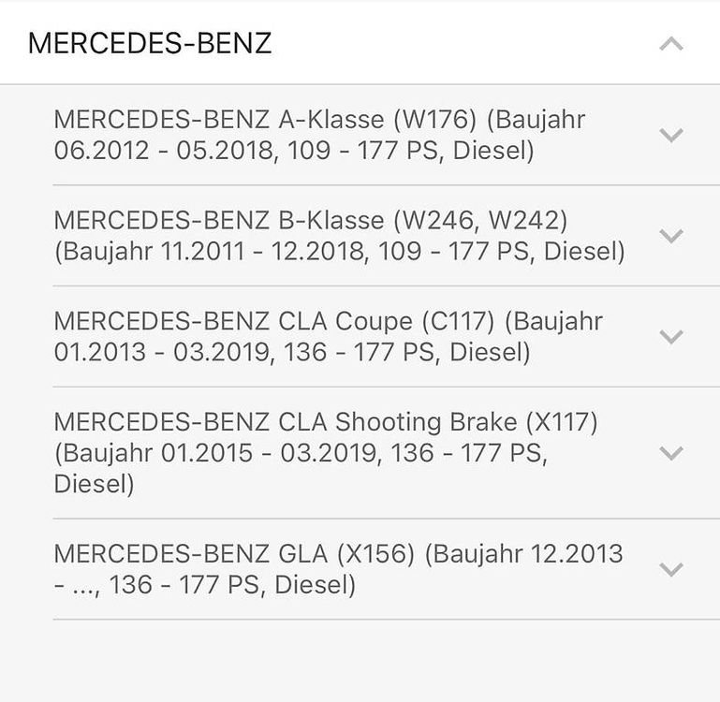Collapse the MERCEDES-BENZ section with the up chevron

click(x=671, y=44)
